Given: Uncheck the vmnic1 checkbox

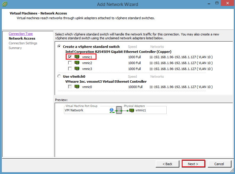Looking at the screenshot, I should coord(70,57).
